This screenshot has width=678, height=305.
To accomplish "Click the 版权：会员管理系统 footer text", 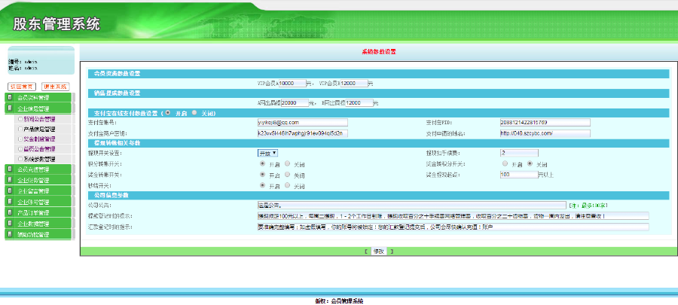I will tap(339, 301).
